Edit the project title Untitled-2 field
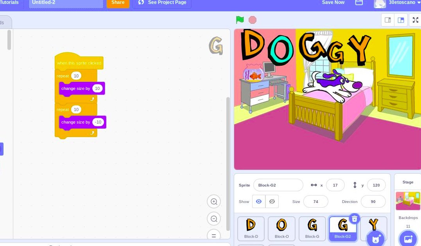421x246 pixels. tap(66, 3)
